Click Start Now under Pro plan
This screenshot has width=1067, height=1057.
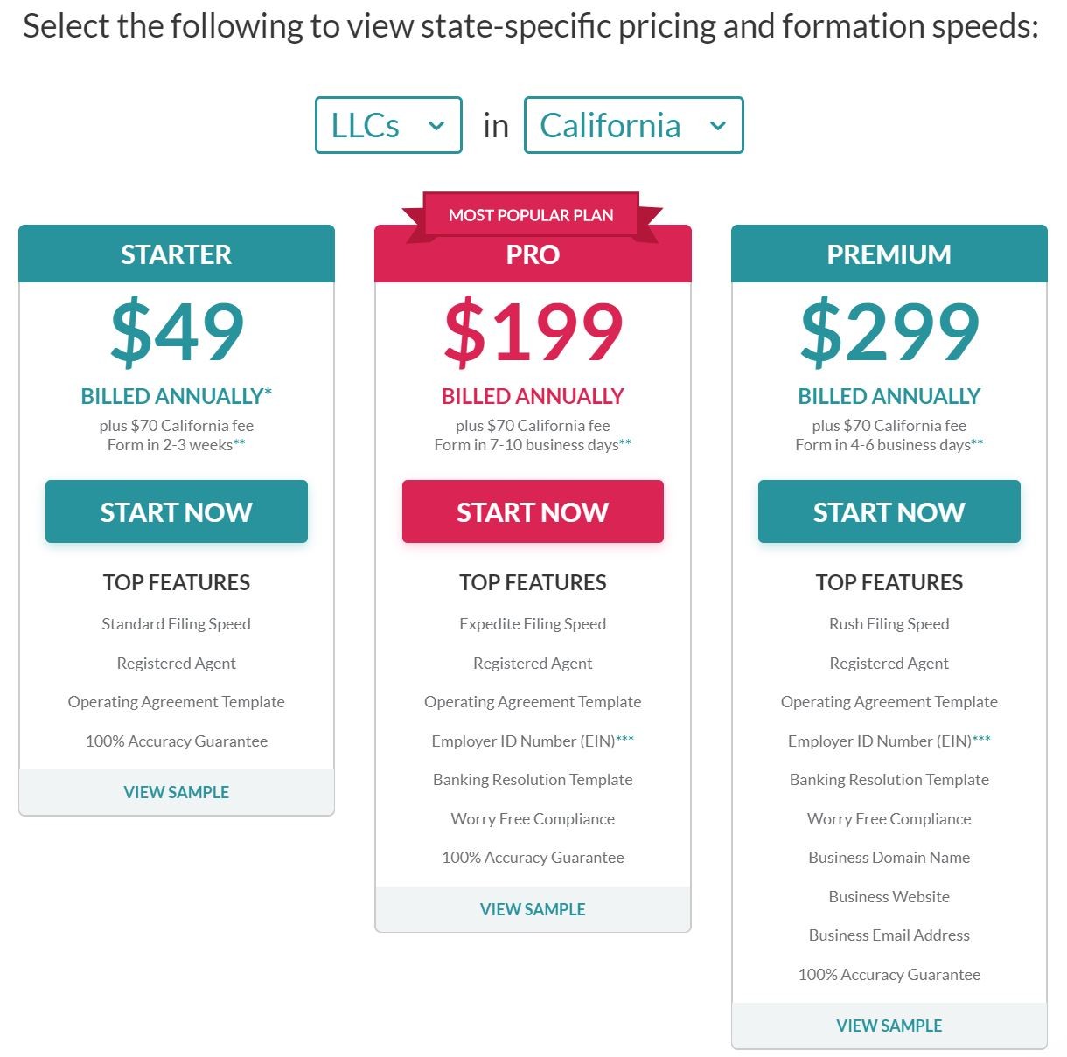(533, 511)
